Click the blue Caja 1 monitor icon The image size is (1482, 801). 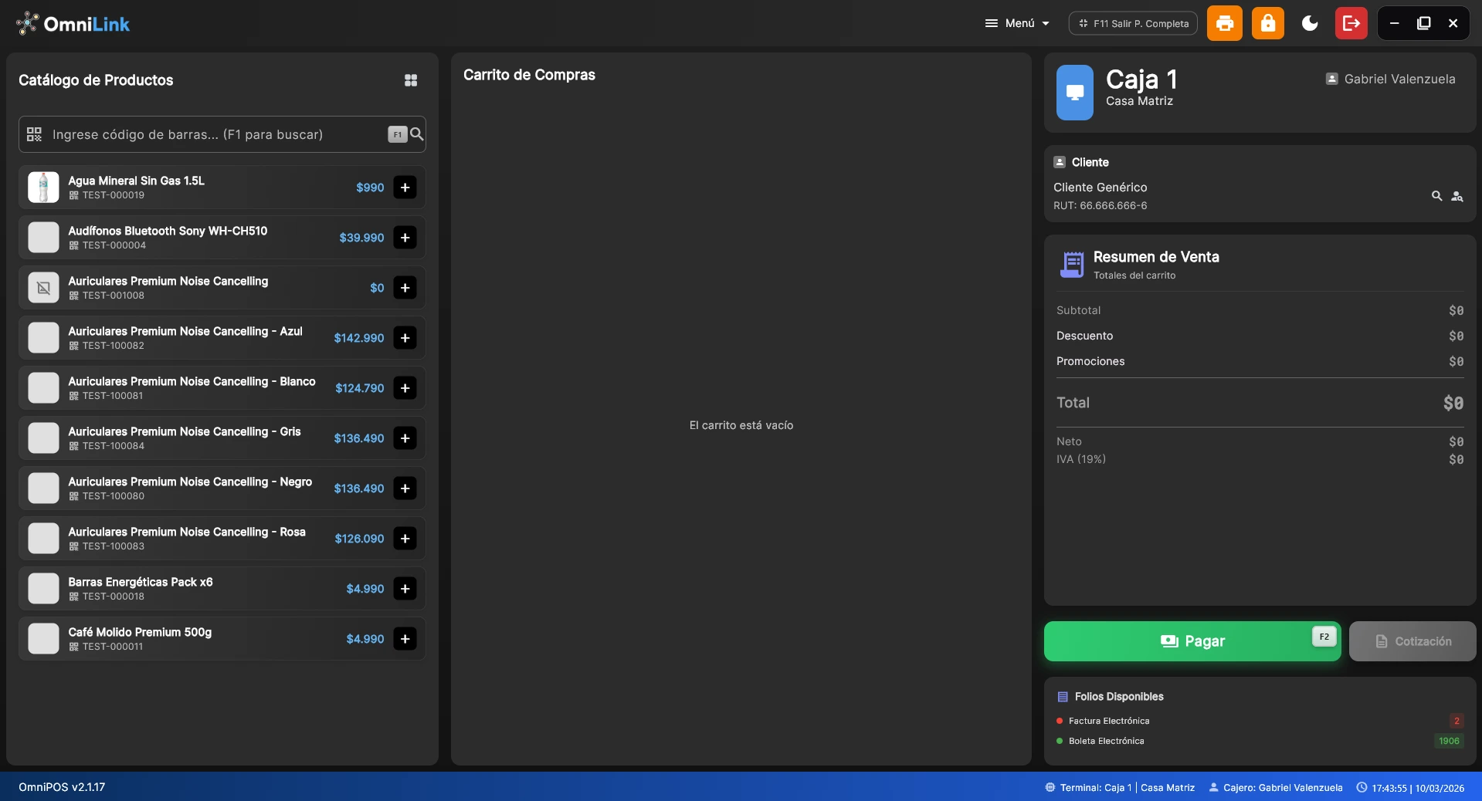[x=1074, y=93]
